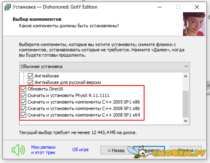
Task: Open the Обычная установка dropdown
Action: [x=104, y=66]
